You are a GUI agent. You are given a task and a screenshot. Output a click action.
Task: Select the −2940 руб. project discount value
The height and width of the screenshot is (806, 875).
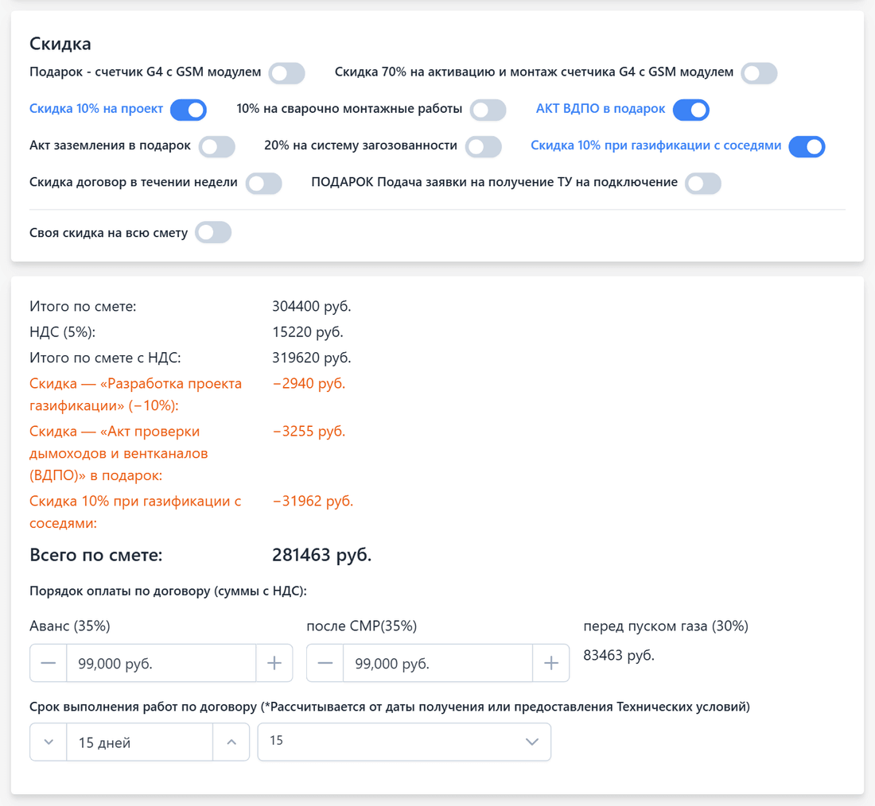309,383
